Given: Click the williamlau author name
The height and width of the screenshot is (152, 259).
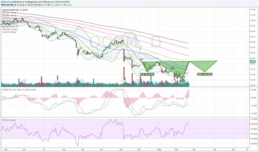Looking at the screenshot, I should 6,2.
